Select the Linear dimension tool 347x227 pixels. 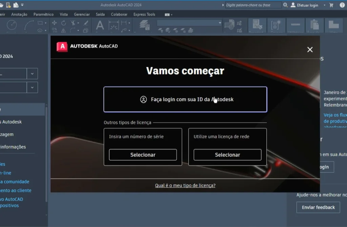[124, 23]
